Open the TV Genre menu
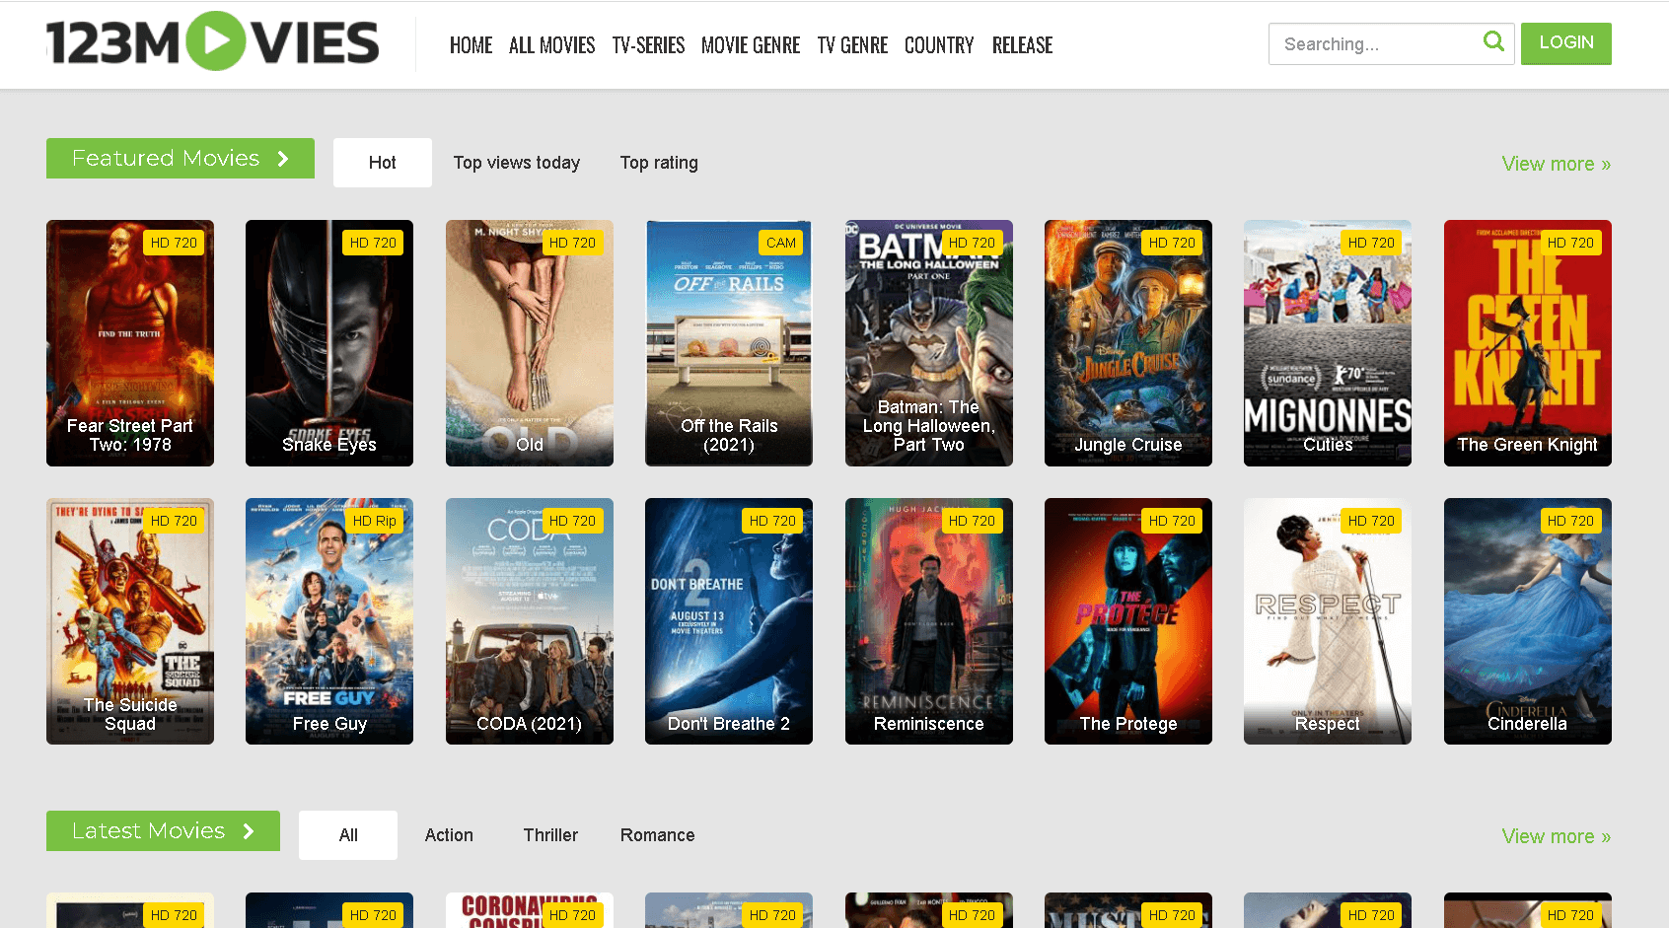 point(852,45)
